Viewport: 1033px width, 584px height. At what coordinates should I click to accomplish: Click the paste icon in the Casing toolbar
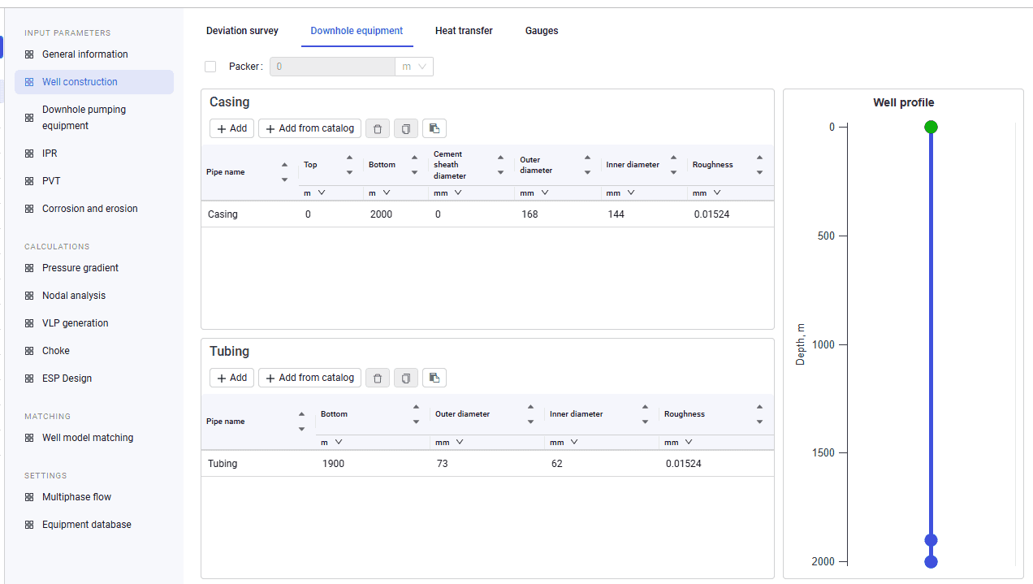[x=434, y=128]
